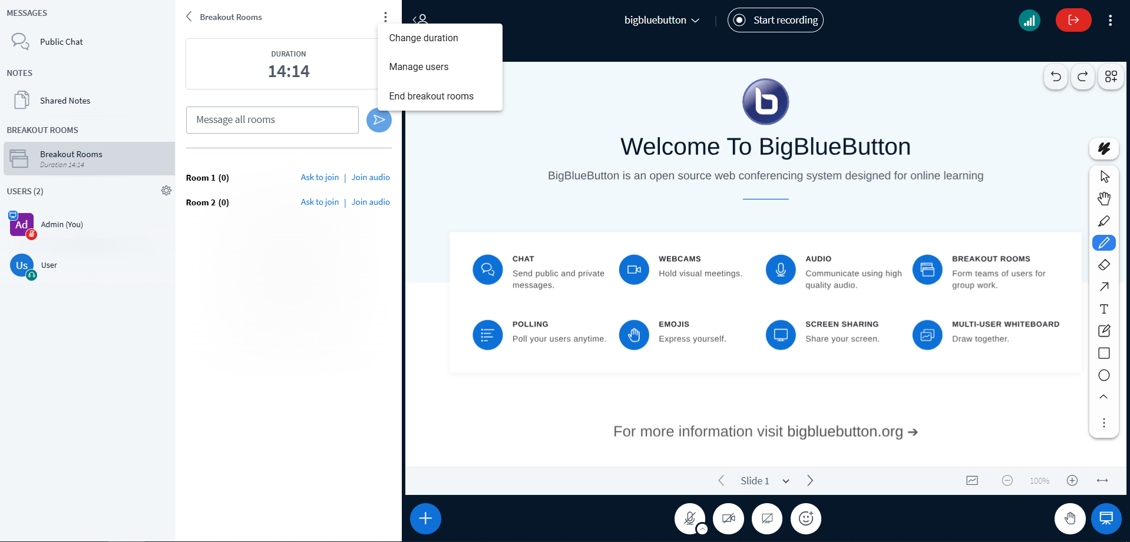
Task: Toggle fit to width
Action: click(1102, 481)
